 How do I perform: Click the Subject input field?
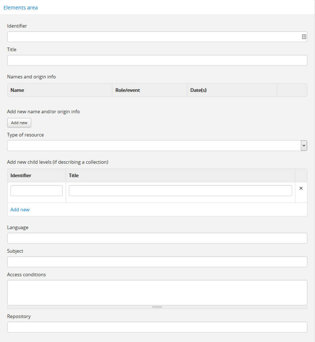click(157, 262)
